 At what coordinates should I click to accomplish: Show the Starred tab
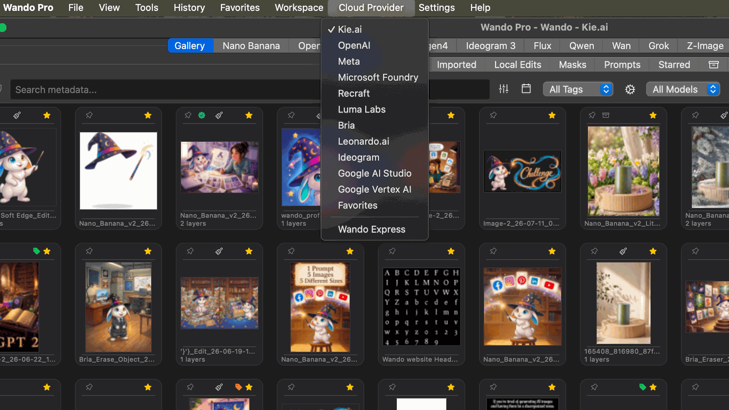(x=674, y=65)
